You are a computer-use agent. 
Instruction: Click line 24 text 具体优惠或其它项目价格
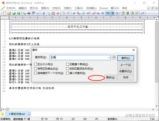click(x=25, y=88)
